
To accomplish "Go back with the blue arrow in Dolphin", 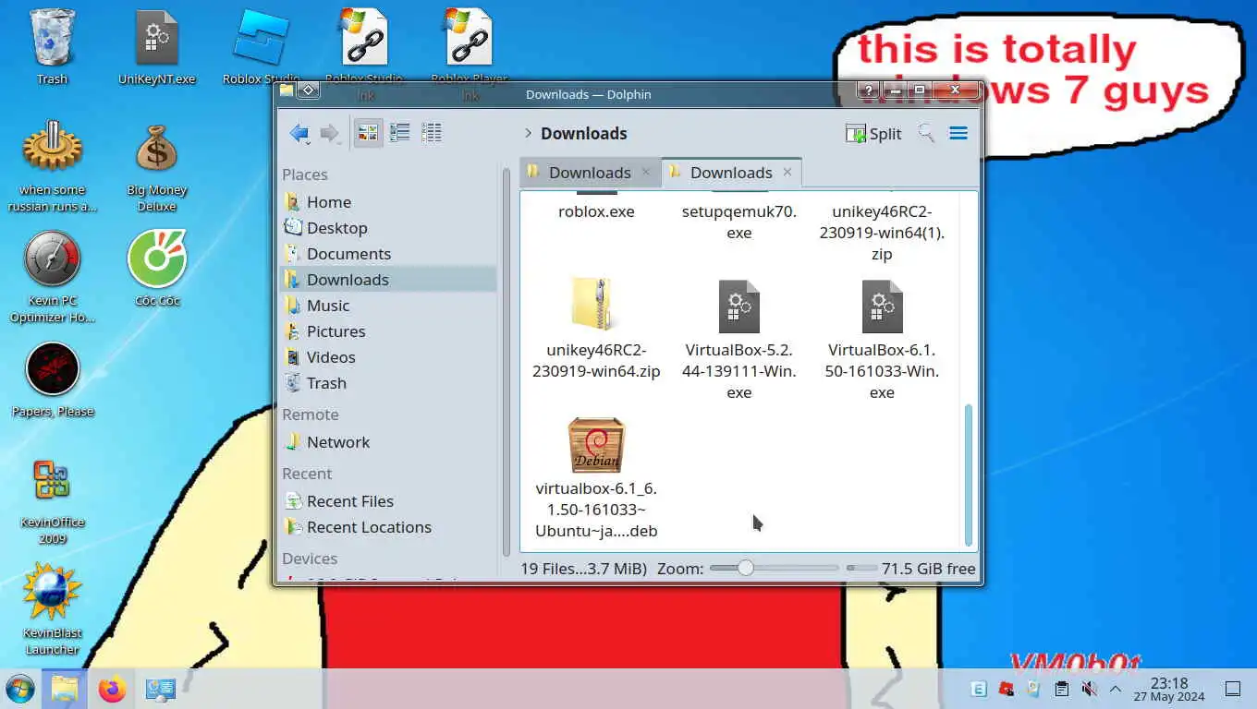I will [x=299, y=134].
